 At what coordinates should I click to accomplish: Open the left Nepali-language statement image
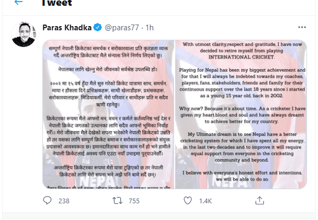click(108, 114)
